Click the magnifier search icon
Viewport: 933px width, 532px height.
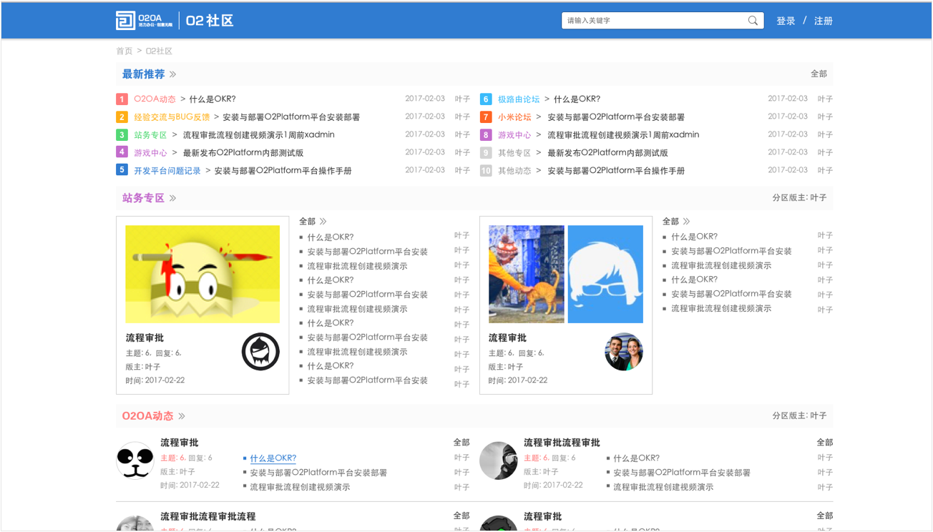tap(753, 21)
